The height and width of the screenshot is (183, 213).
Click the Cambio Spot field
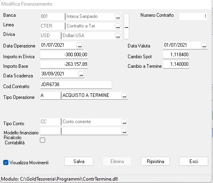(x=176, y=55)
